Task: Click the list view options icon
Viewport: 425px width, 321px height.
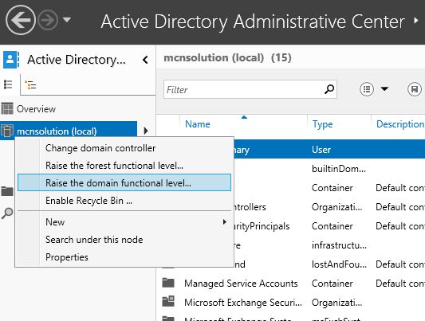Action: pyautogui.click(x=367, y=89)
